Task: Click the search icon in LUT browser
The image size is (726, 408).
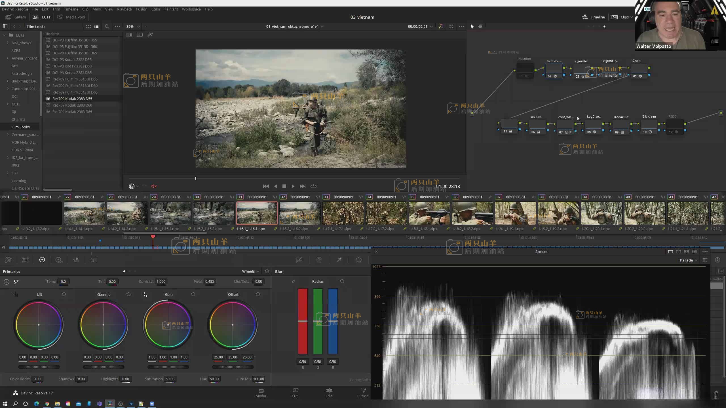Action: [x=107, y=26]
